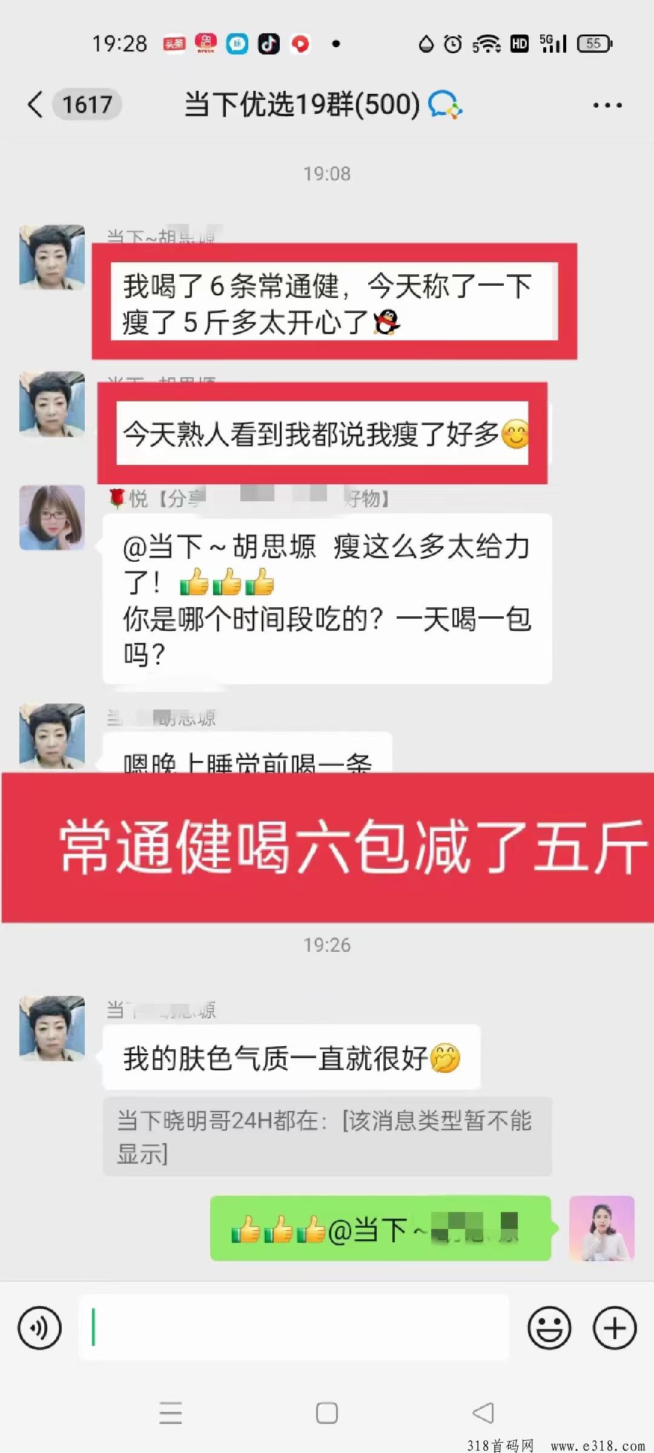Tap the Android back triangle button
This screenshot has height=1453, width=654.
(483, 1412)
